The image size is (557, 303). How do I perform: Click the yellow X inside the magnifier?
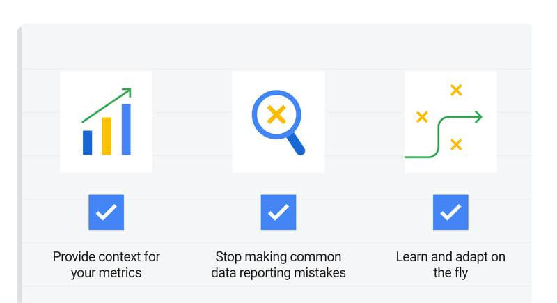276,115
